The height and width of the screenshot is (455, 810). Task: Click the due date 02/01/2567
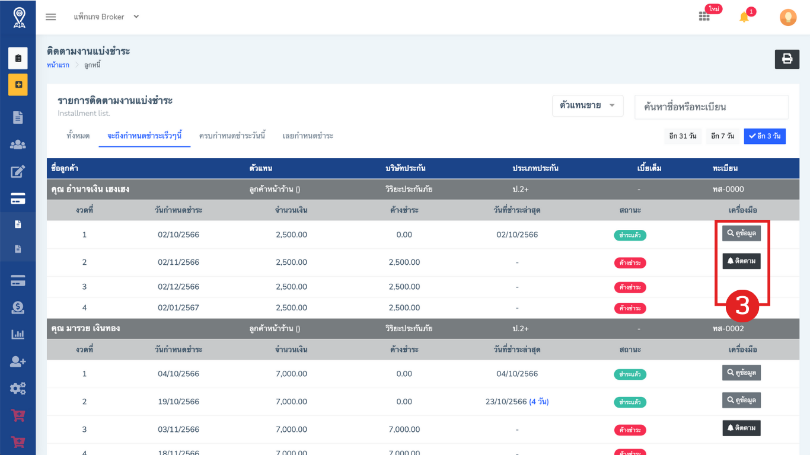[178, 307]
